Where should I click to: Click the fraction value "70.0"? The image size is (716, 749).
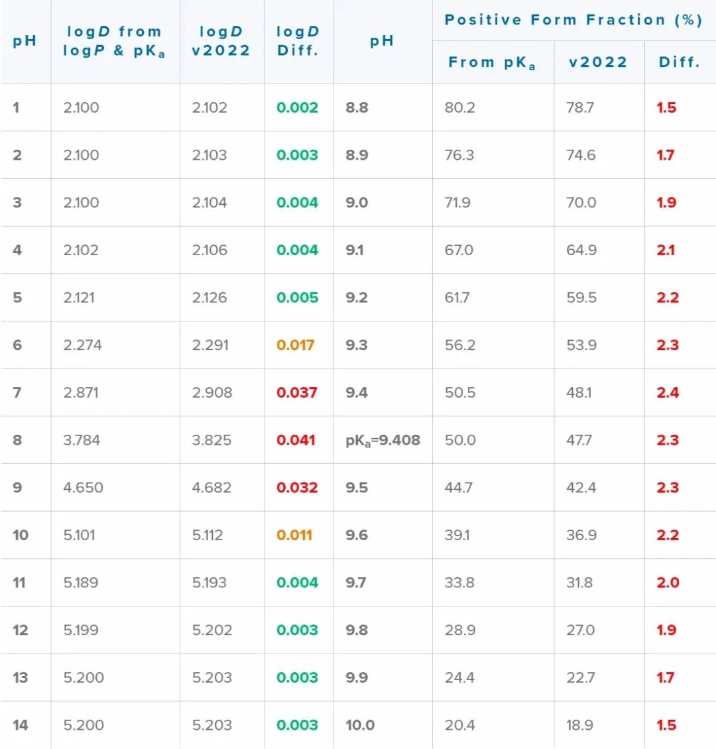pos(581,203)
